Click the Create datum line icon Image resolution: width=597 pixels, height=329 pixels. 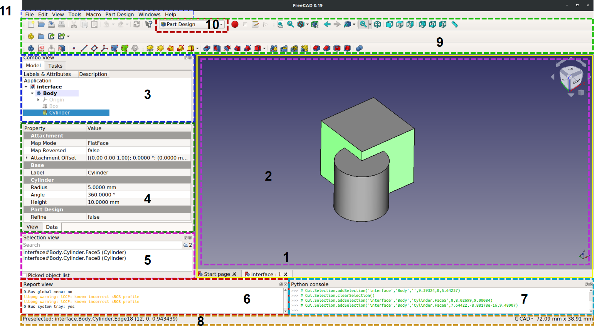tap(84, 48)
